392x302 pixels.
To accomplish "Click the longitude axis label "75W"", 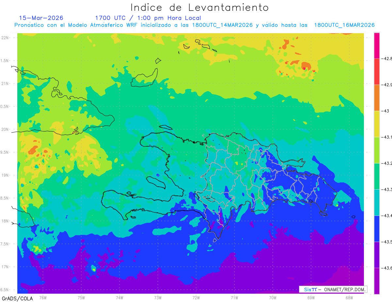I will pyautogui.click(x=81, y=297).
